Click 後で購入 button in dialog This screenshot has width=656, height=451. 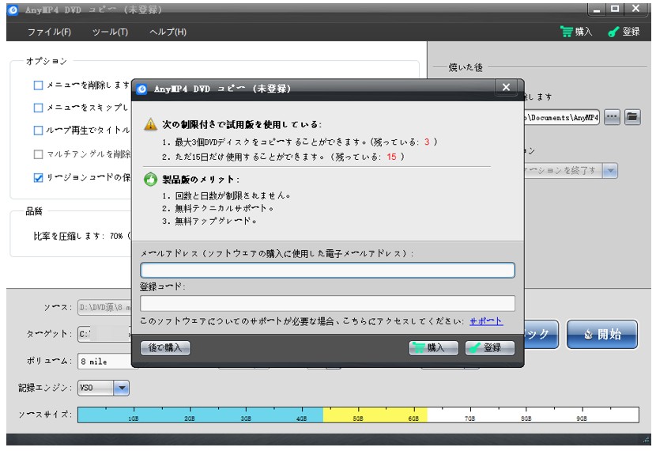pyautogui.click(x=165, y=348)
